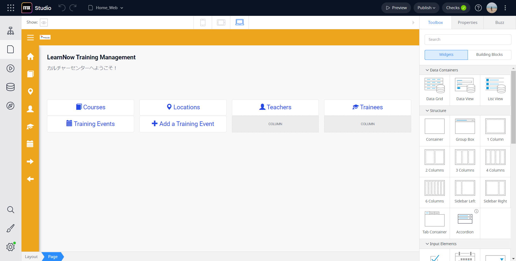Open the Home_Web page dropdown

[106, 8]
